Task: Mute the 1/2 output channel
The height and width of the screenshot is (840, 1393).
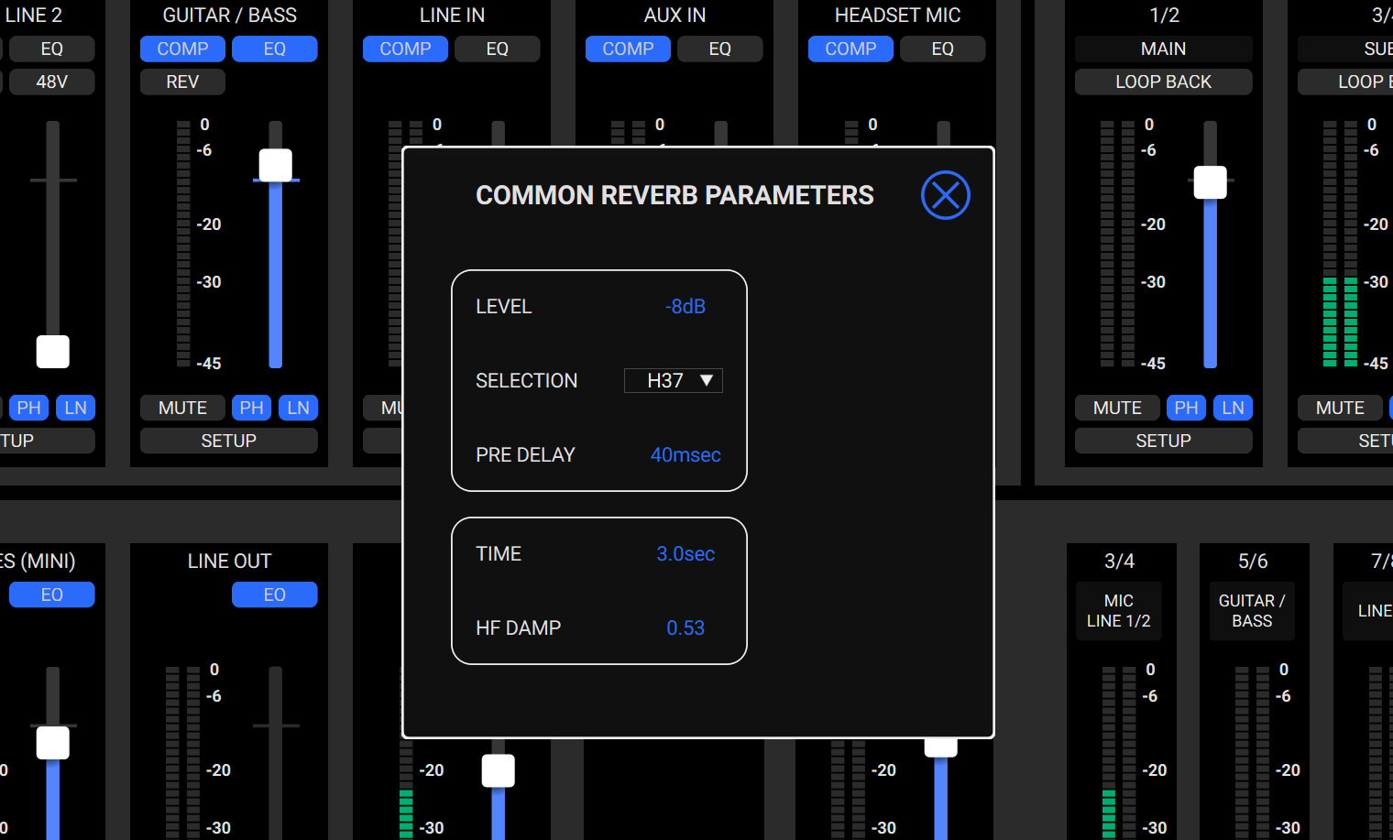Action: (1117, 409)
